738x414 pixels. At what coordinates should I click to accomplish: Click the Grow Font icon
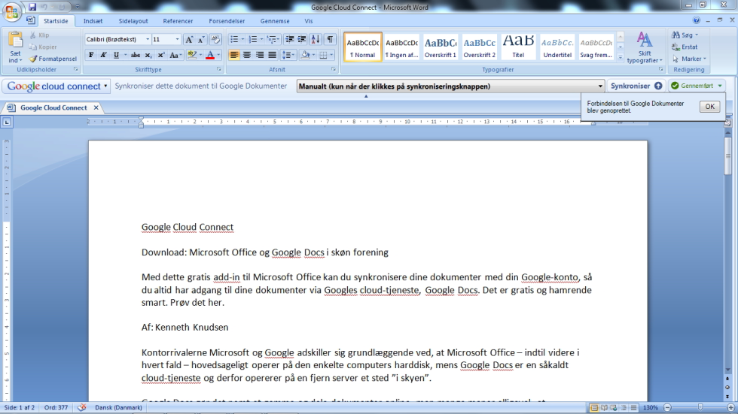(x=189, y=39)
